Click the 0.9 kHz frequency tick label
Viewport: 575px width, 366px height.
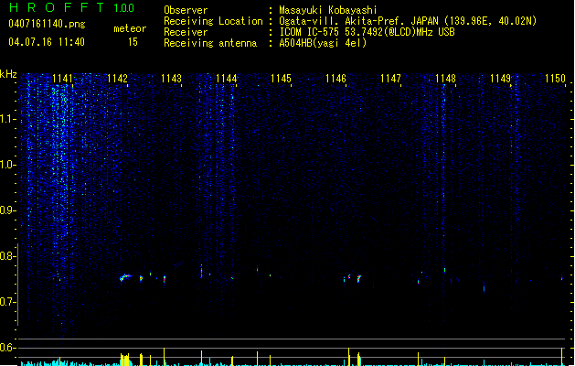(x=7, y=210)
